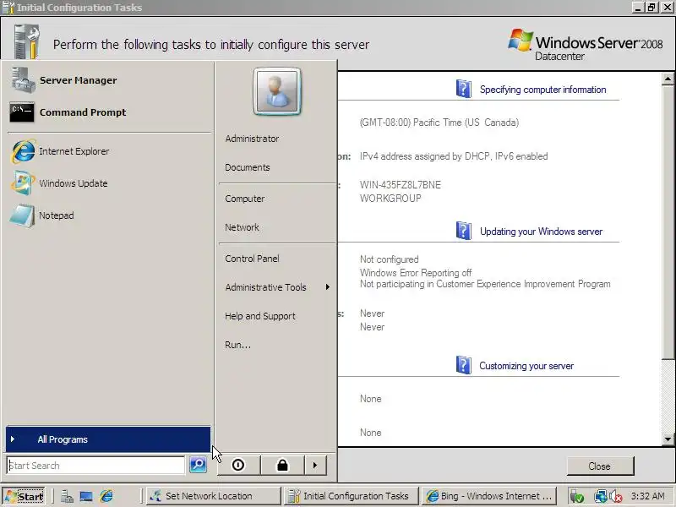
Task: Select Pacific Time zone text
Action: 439,123
